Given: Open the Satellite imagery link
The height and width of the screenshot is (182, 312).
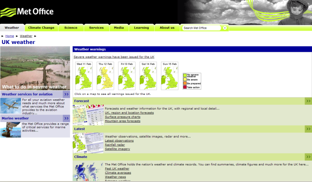Looking at the screenshot, I should coord(117,149).
